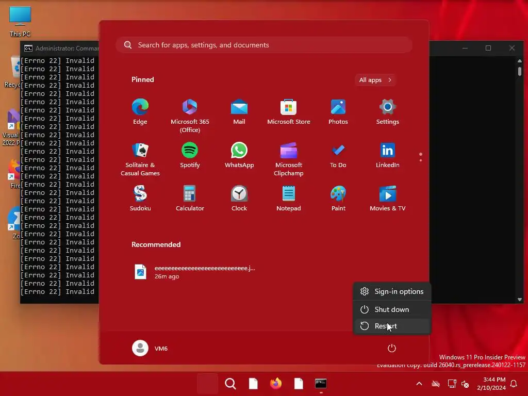Switch to Command Prompt on the taskbar

pyautogui.click(x=321, y=384)
